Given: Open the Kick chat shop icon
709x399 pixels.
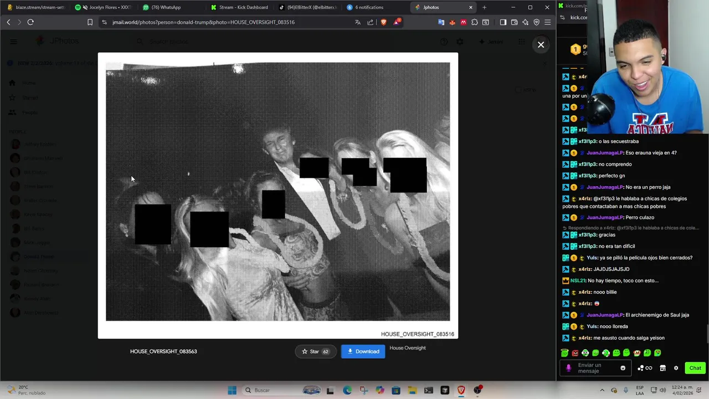Looking at the screenshot, I should pyautogui.click(x=662, y=368).
